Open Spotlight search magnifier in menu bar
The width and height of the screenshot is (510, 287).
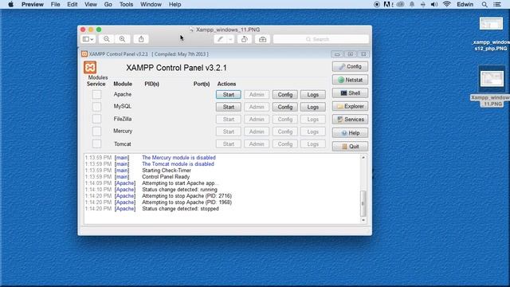(484, 4)
